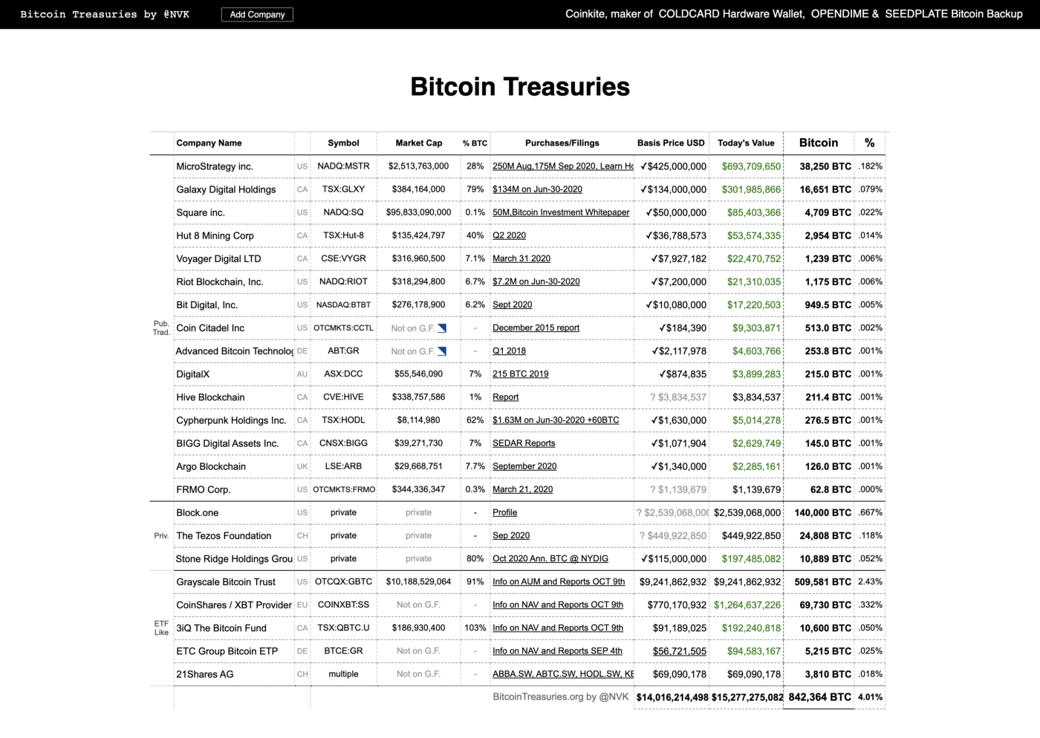Open Cypherpunk's $1.63M on Jun-30-2020 +60BTC link

click(556, 419)
